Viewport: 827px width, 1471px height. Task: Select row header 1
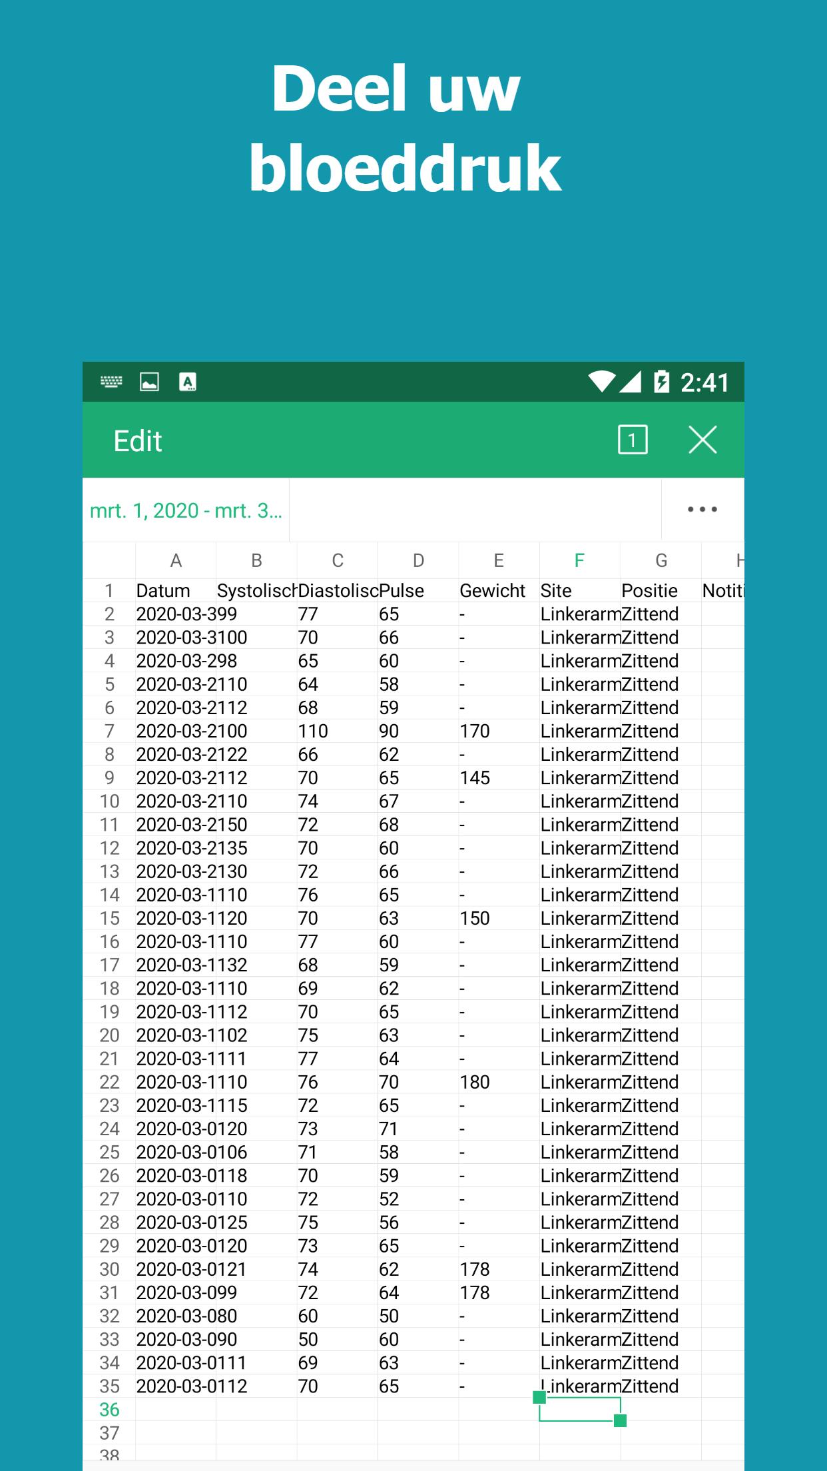(x=109, y=591)
